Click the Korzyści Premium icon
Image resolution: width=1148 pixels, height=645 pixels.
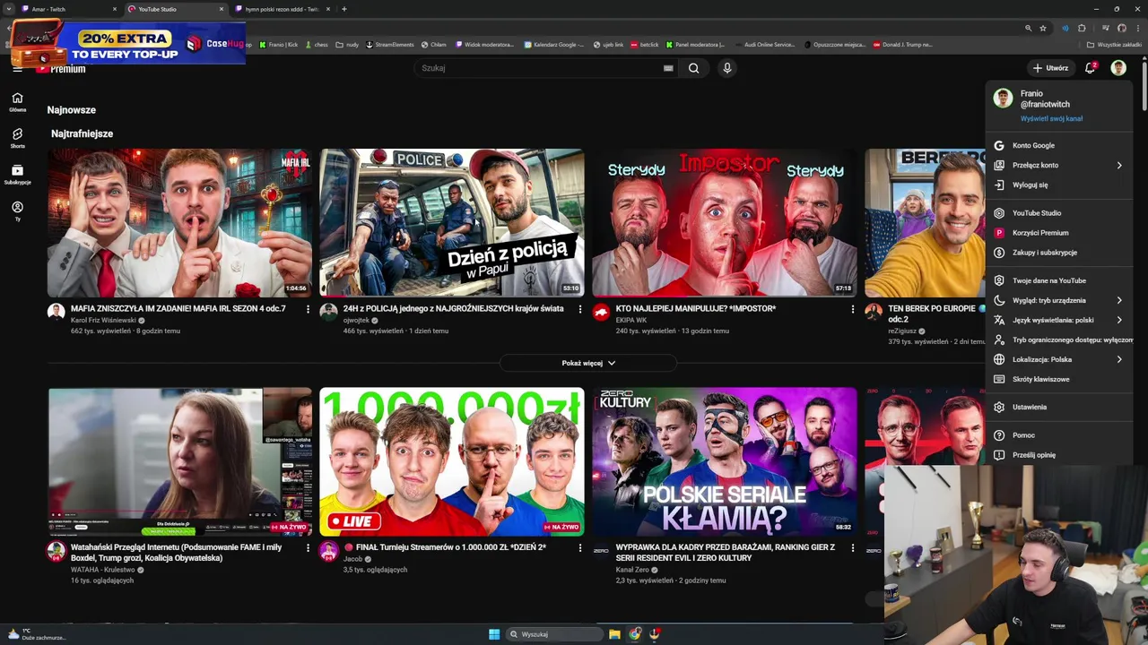(999, 233)
